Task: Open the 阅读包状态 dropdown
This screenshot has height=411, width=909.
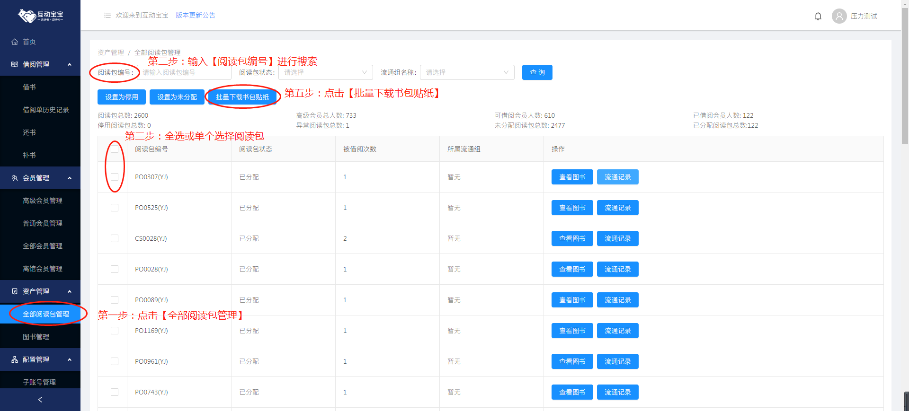Action: point(326,72)
